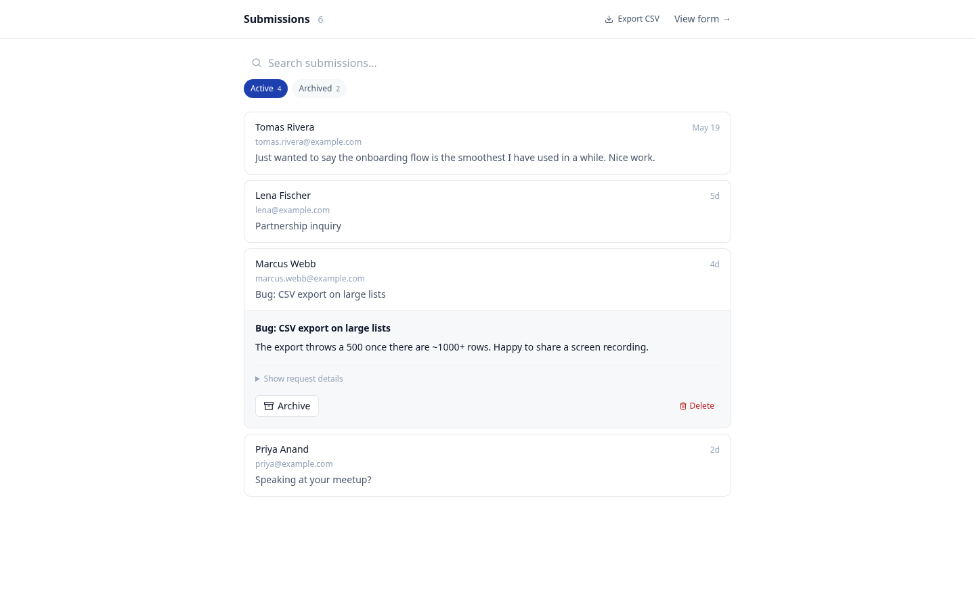Click the red trash icon
This screenshot has width=975, height=609.
(683, 406)
